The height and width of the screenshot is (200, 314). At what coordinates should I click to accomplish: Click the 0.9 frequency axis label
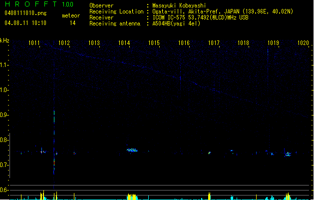point(4,115)
